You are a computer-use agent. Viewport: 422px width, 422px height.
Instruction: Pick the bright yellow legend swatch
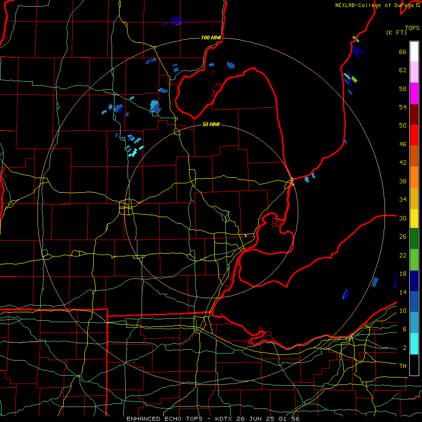click(x=414, y=219)
